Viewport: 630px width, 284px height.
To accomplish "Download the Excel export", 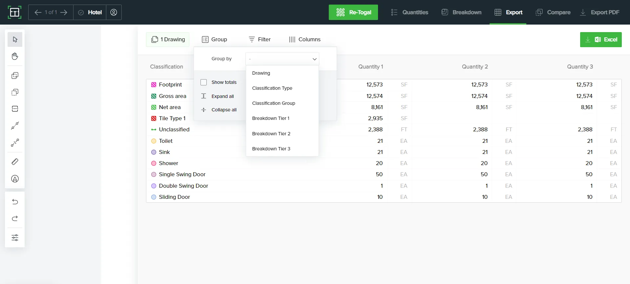I will (x=601, y=40).
